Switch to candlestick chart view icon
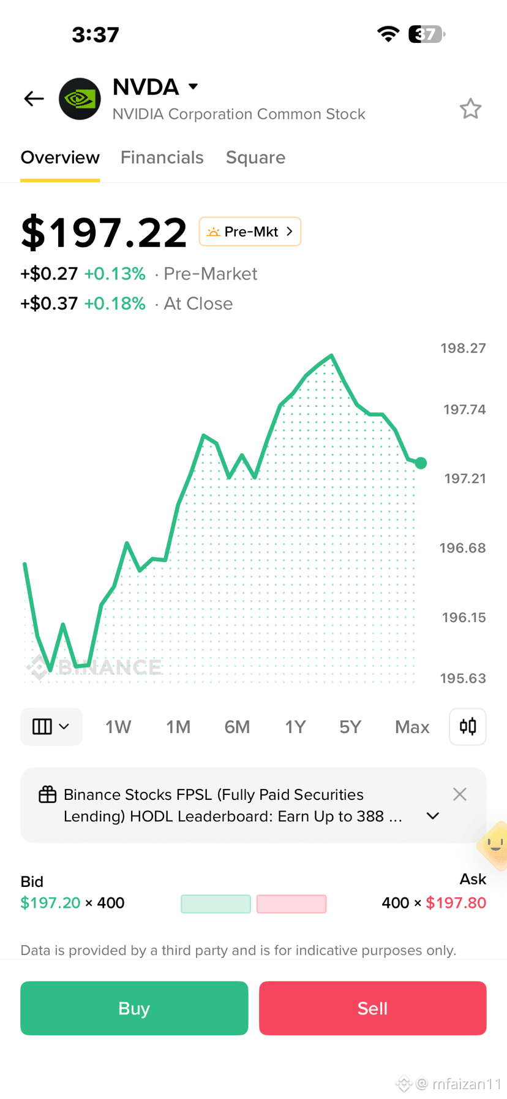This screenshot has height=1099, width=507. pos(468,727)
